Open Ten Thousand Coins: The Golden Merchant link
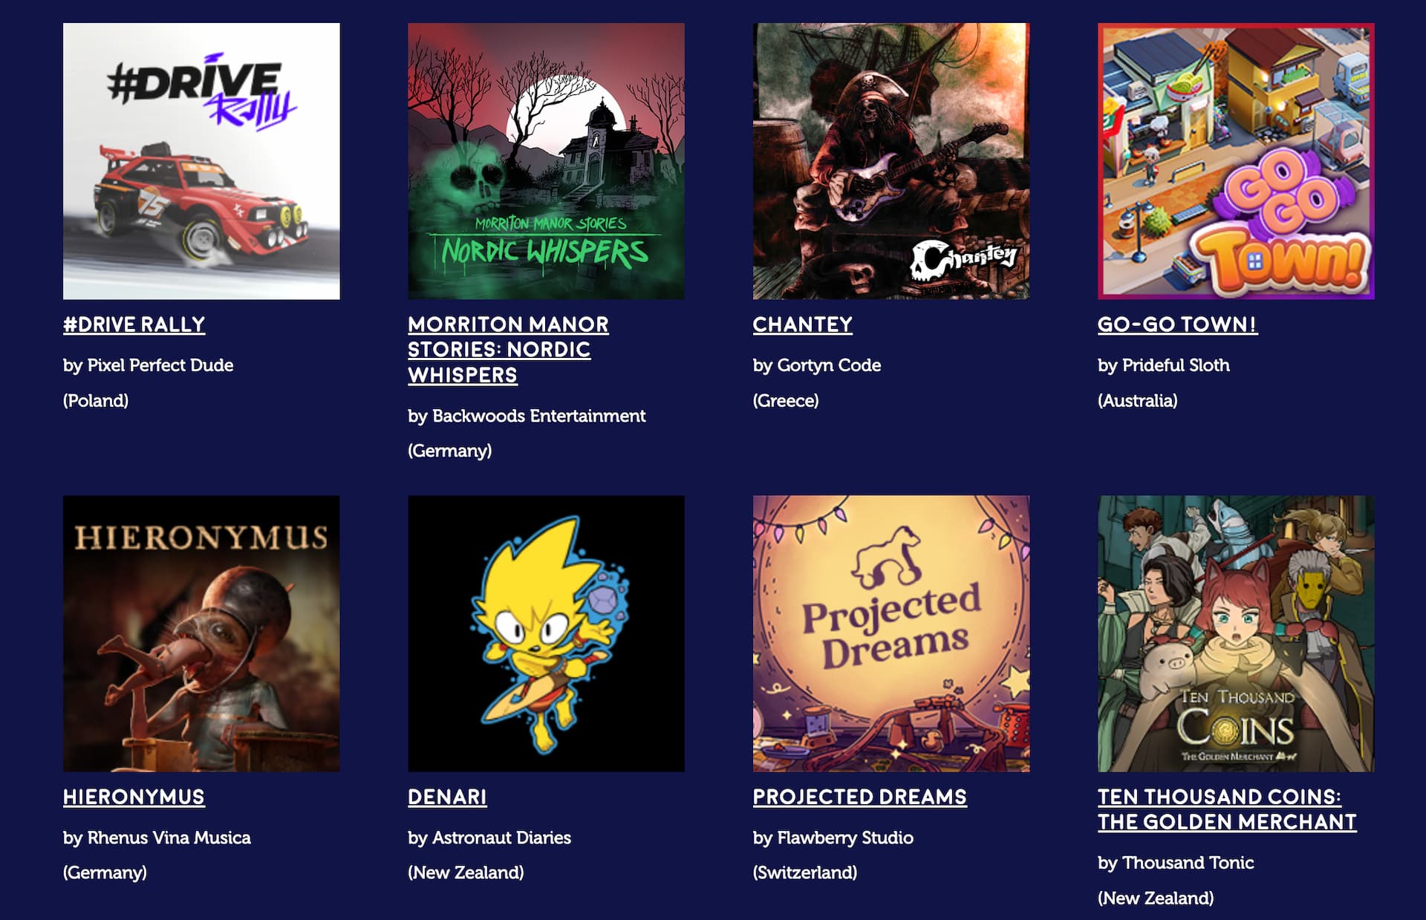1426x920 pixels. tap(1227, 809)
